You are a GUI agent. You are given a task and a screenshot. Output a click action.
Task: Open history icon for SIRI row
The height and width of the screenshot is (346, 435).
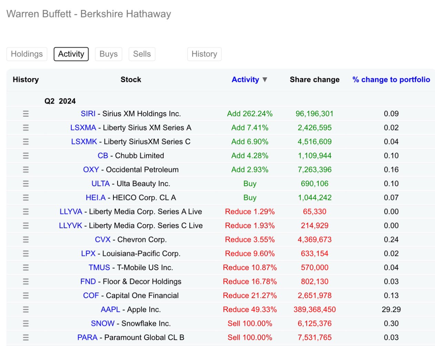pos(26,114)
